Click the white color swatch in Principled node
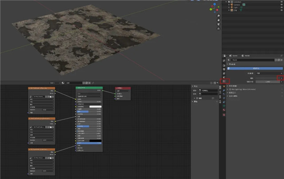The image size is (284, 179). (x=95, y=107)
